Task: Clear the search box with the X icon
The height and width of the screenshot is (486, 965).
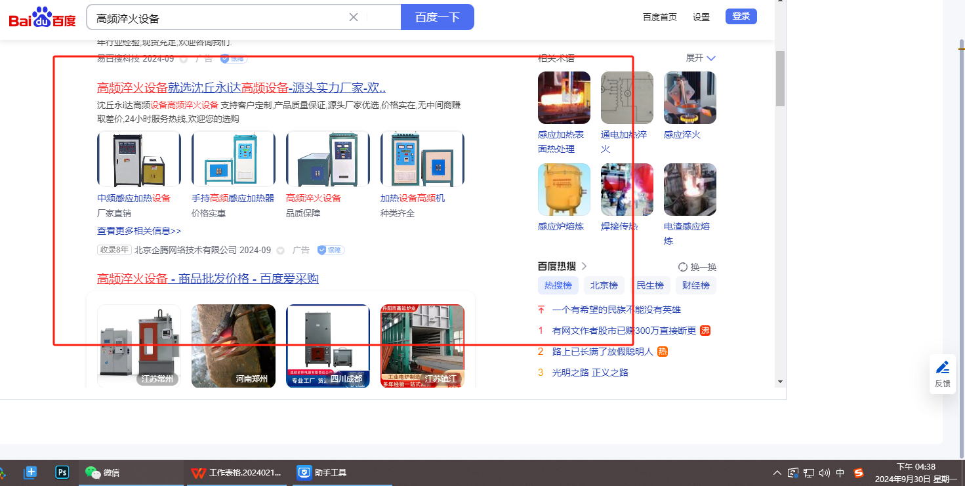Action: (354, 17)
